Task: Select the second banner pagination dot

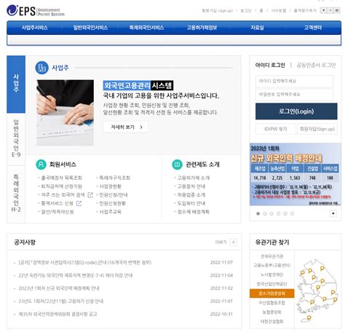Action: tap(265, 213)
